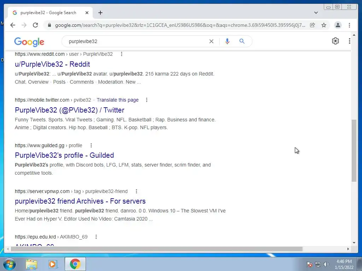Open PurpleVibe32 (@PVibe32) / Twitter result
Viewport: 362px width, 271px height.
[70, 110]
